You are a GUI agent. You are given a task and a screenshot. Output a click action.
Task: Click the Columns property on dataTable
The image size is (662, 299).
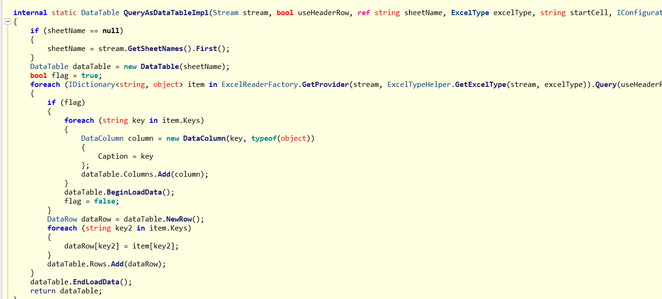[x=138, y=174]
